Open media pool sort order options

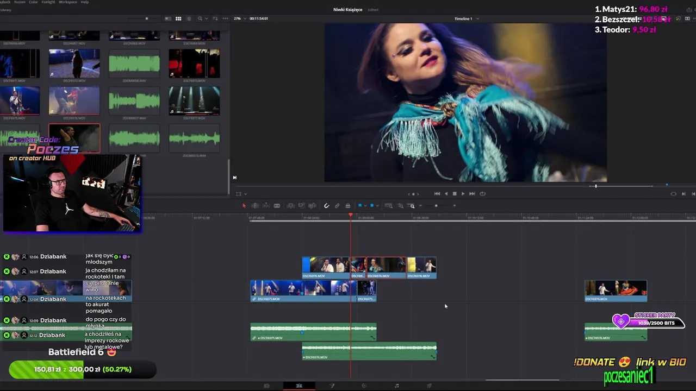(x=216, y=18)
